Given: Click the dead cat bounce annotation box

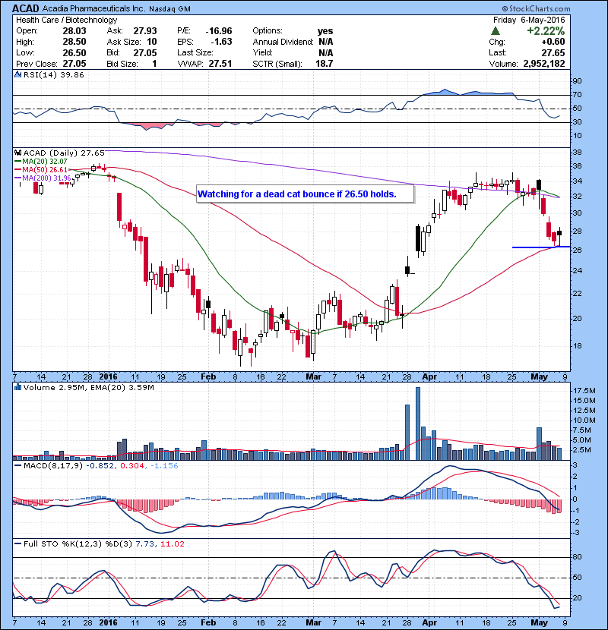Looking at the screenshot, I should pos(305,194).
